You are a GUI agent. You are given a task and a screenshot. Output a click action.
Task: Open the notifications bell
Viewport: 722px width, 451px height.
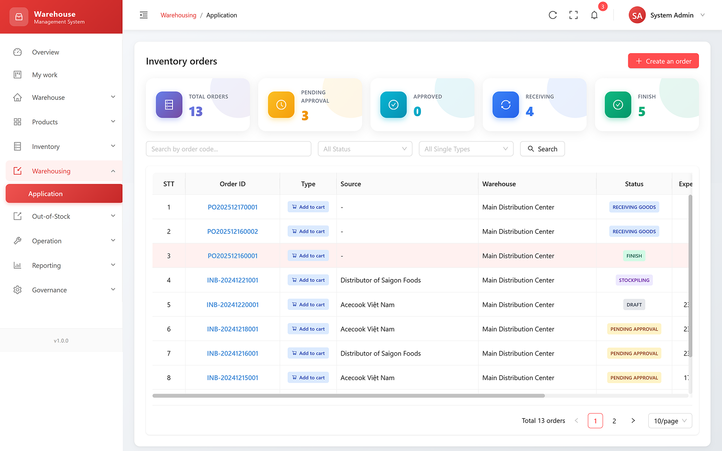click(594, 15)
